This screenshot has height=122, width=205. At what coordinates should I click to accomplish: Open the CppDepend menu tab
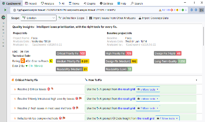(x=11, y=3)
